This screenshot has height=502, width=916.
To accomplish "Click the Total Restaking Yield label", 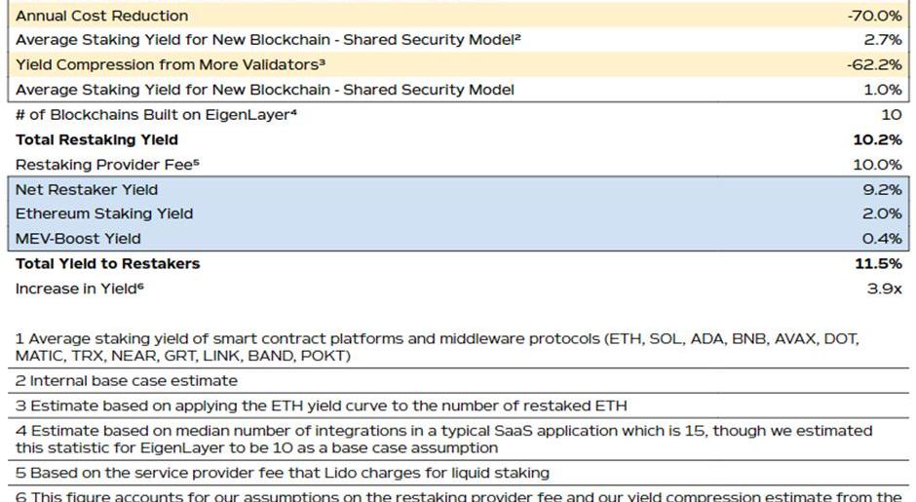I will pos(96,139).
